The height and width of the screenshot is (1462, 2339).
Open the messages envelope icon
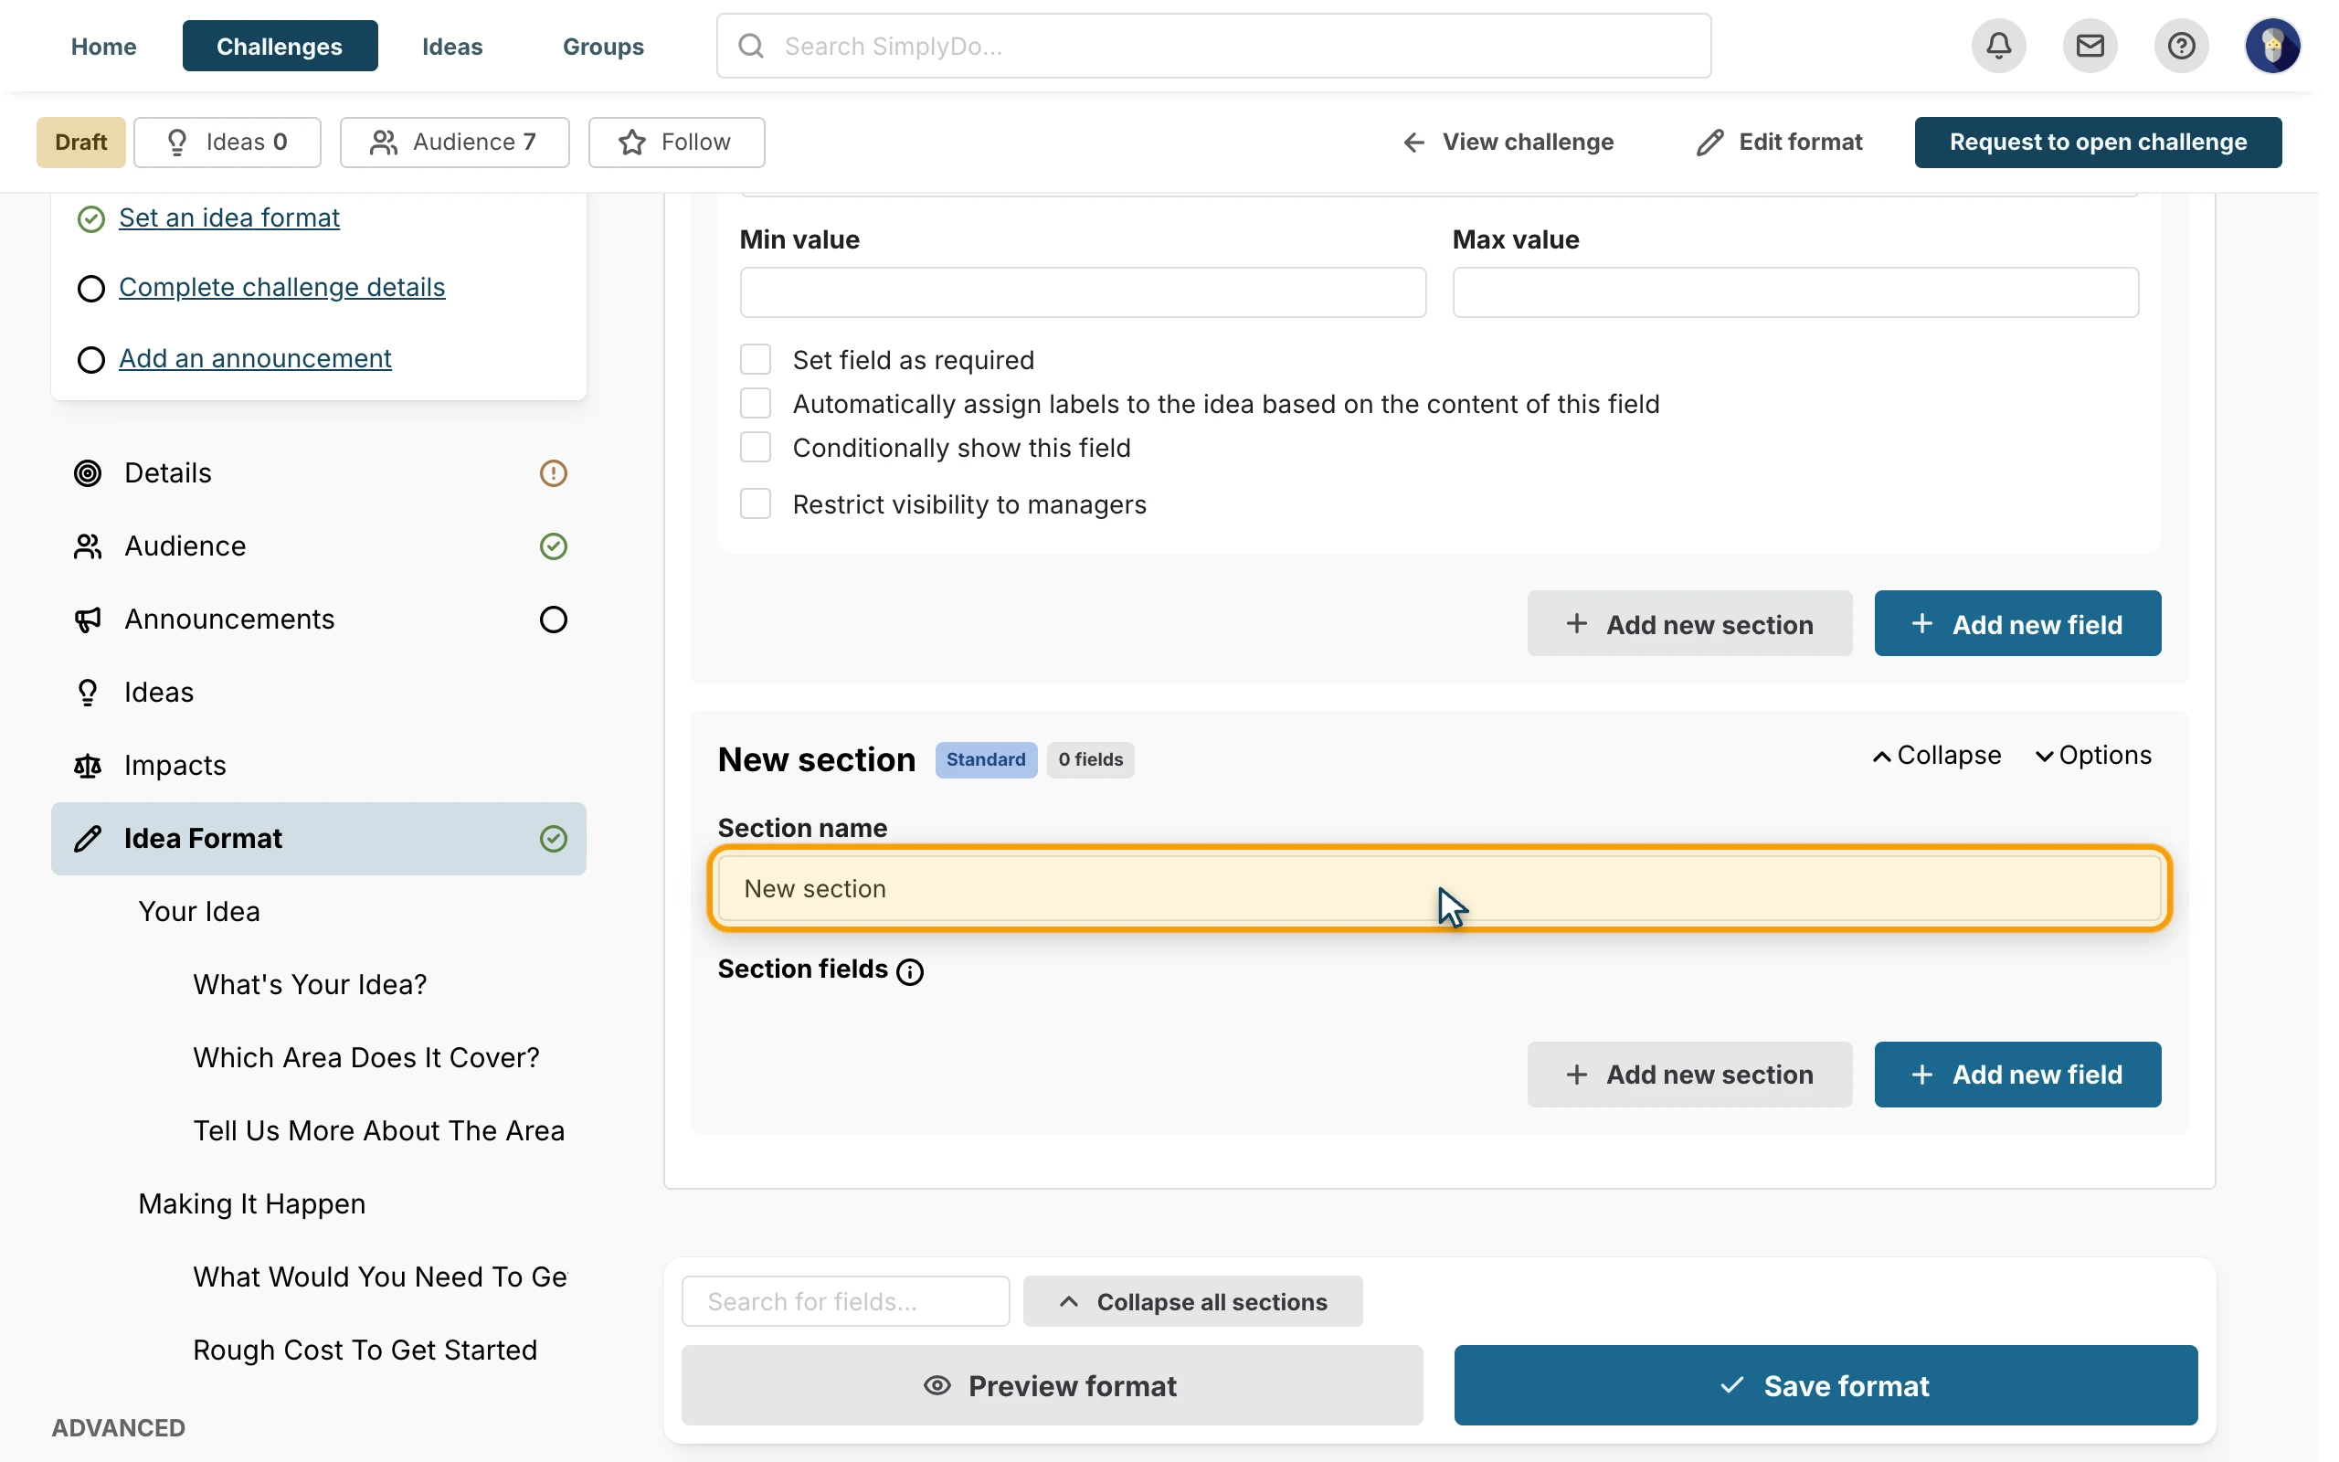click(2090, 46)
